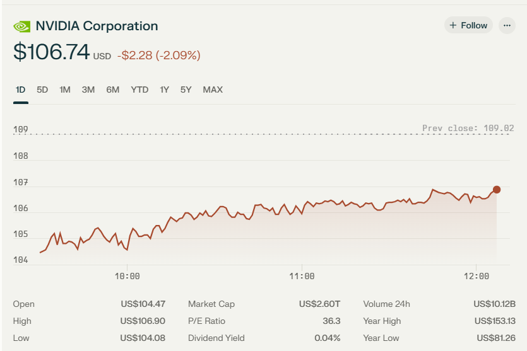Viewport: 527px width, 351px height.
Task: Click the Year High value US$153.13
Action: pos(495,321)
